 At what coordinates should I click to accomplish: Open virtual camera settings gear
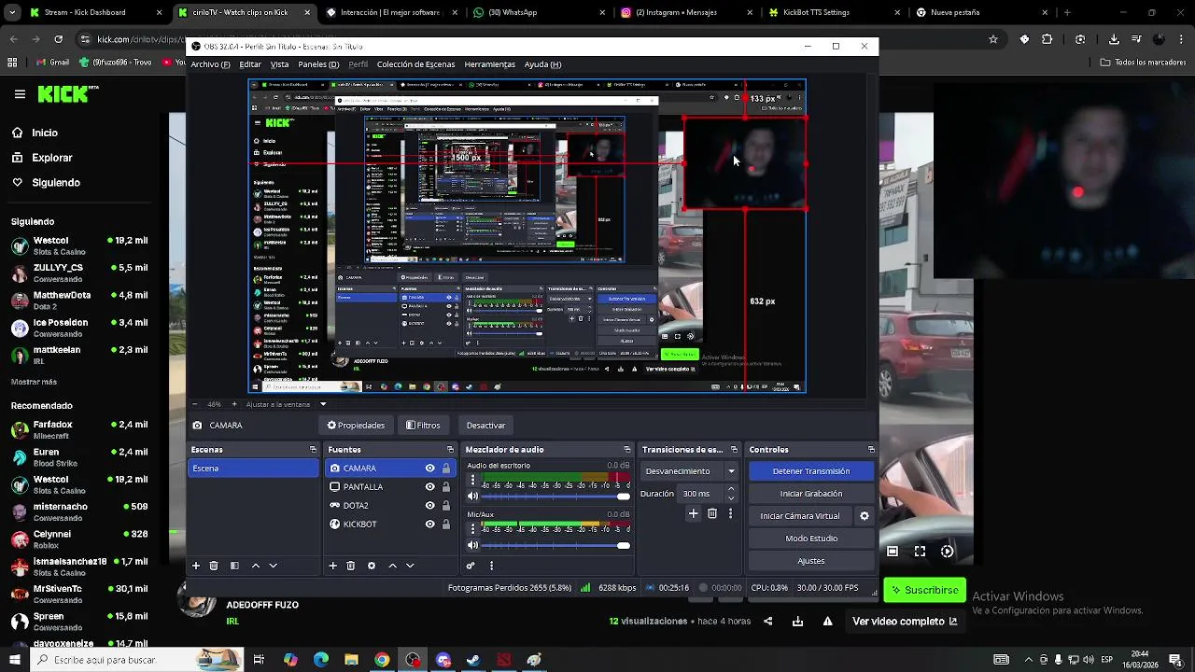[864, 516]
